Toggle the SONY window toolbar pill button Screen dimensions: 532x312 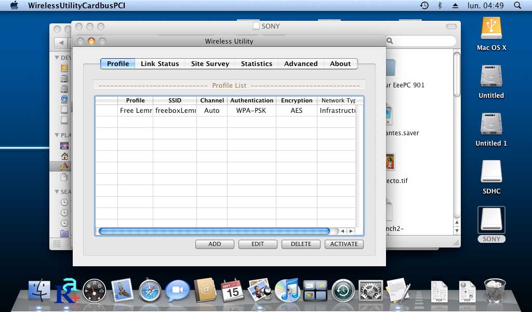[x=451, y=27]
